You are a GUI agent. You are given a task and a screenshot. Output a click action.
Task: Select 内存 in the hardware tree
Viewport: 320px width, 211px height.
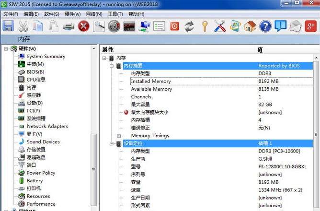click(x=32, y=87)
